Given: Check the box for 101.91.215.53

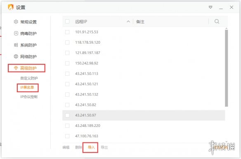Looking at the screenshot, I should (x=67, y=32).
